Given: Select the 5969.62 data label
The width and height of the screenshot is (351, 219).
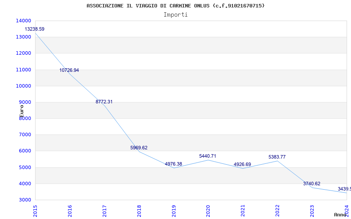Looking at the screenshot, I should (139, 148).
